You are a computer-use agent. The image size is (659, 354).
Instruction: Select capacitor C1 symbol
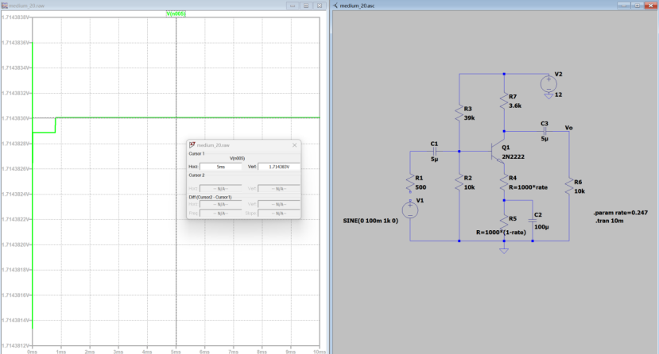(x=435, y=152)
